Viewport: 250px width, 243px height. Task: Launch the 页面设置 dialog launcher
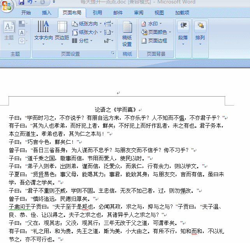coord(113,53)
